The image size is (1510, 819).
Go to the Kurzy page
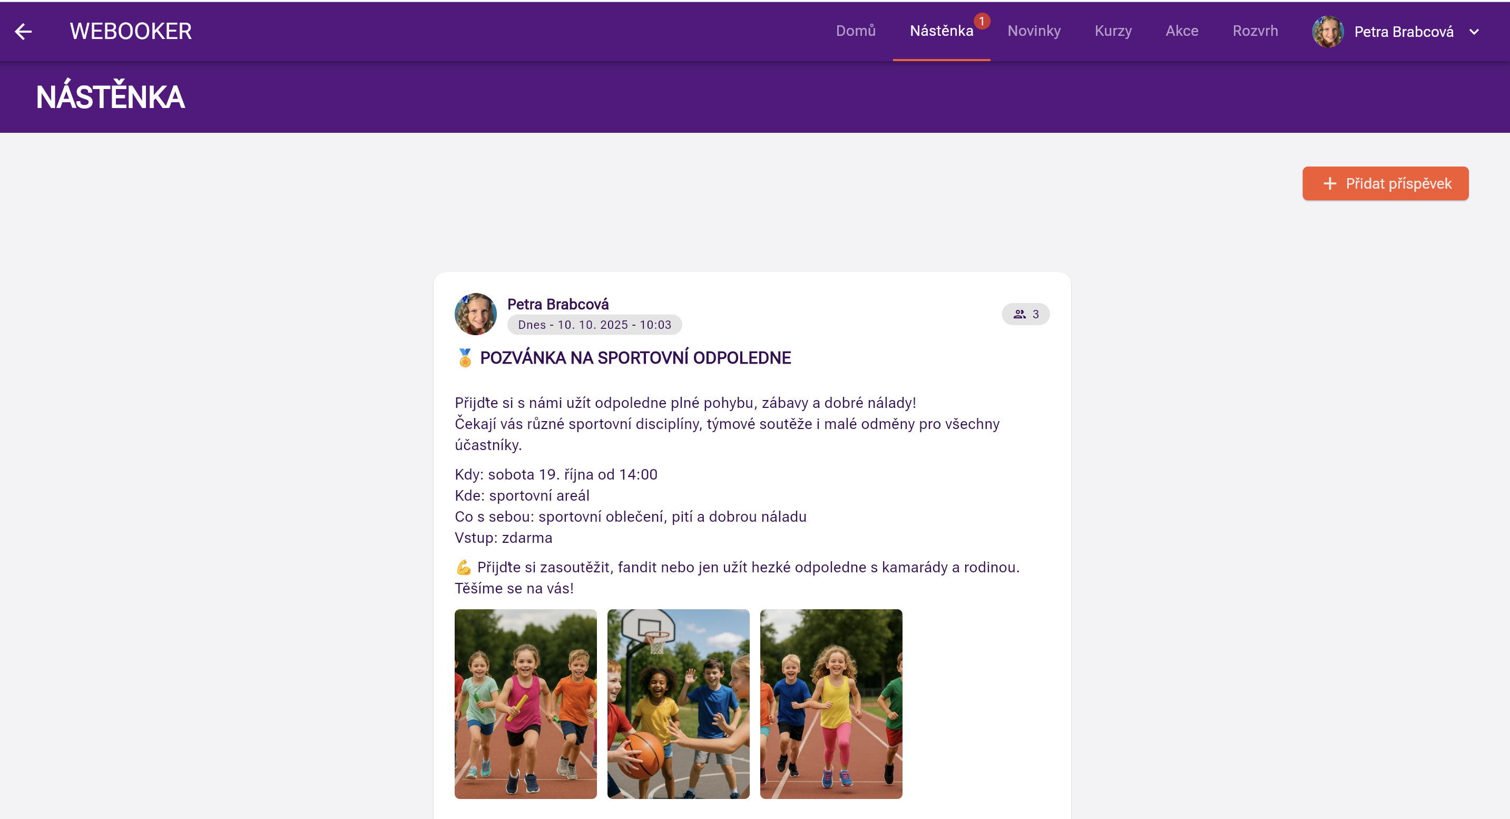(x=1113, y=31)
